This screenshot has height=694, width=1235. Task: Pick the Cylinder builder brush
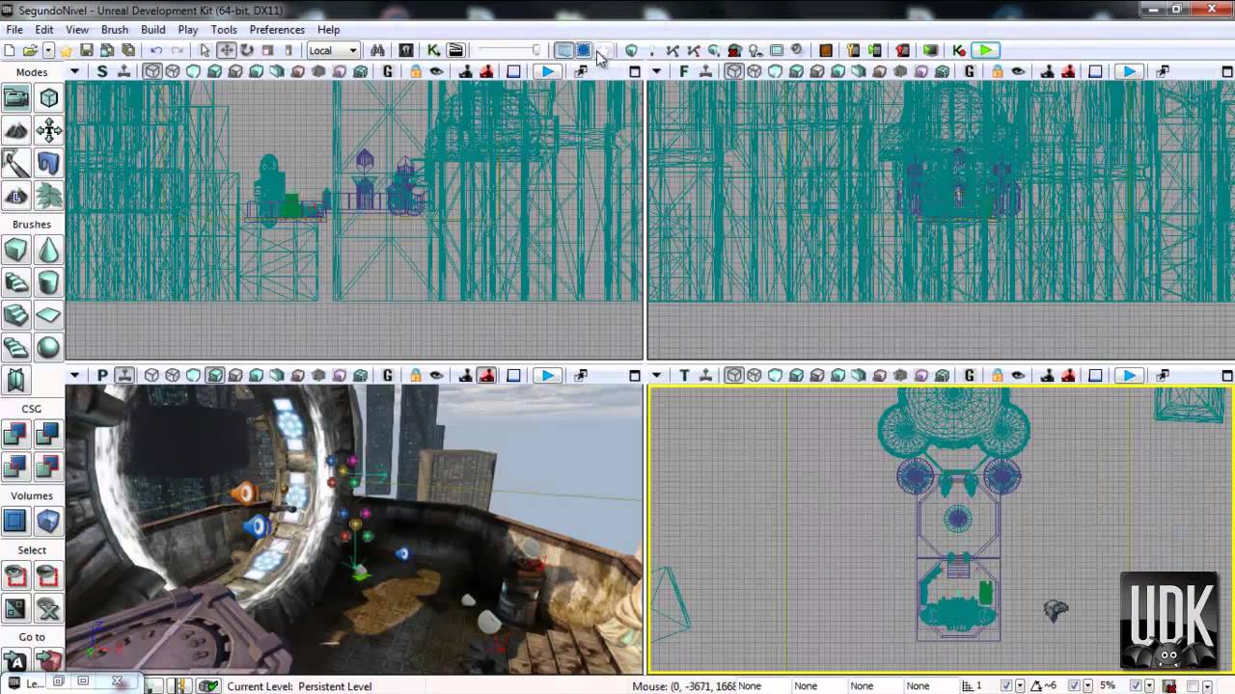(48, 283)
